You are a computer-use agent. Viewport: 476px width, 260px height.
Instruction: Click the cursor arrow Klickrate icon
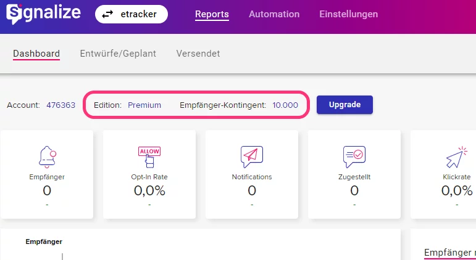tap(457, 157)
